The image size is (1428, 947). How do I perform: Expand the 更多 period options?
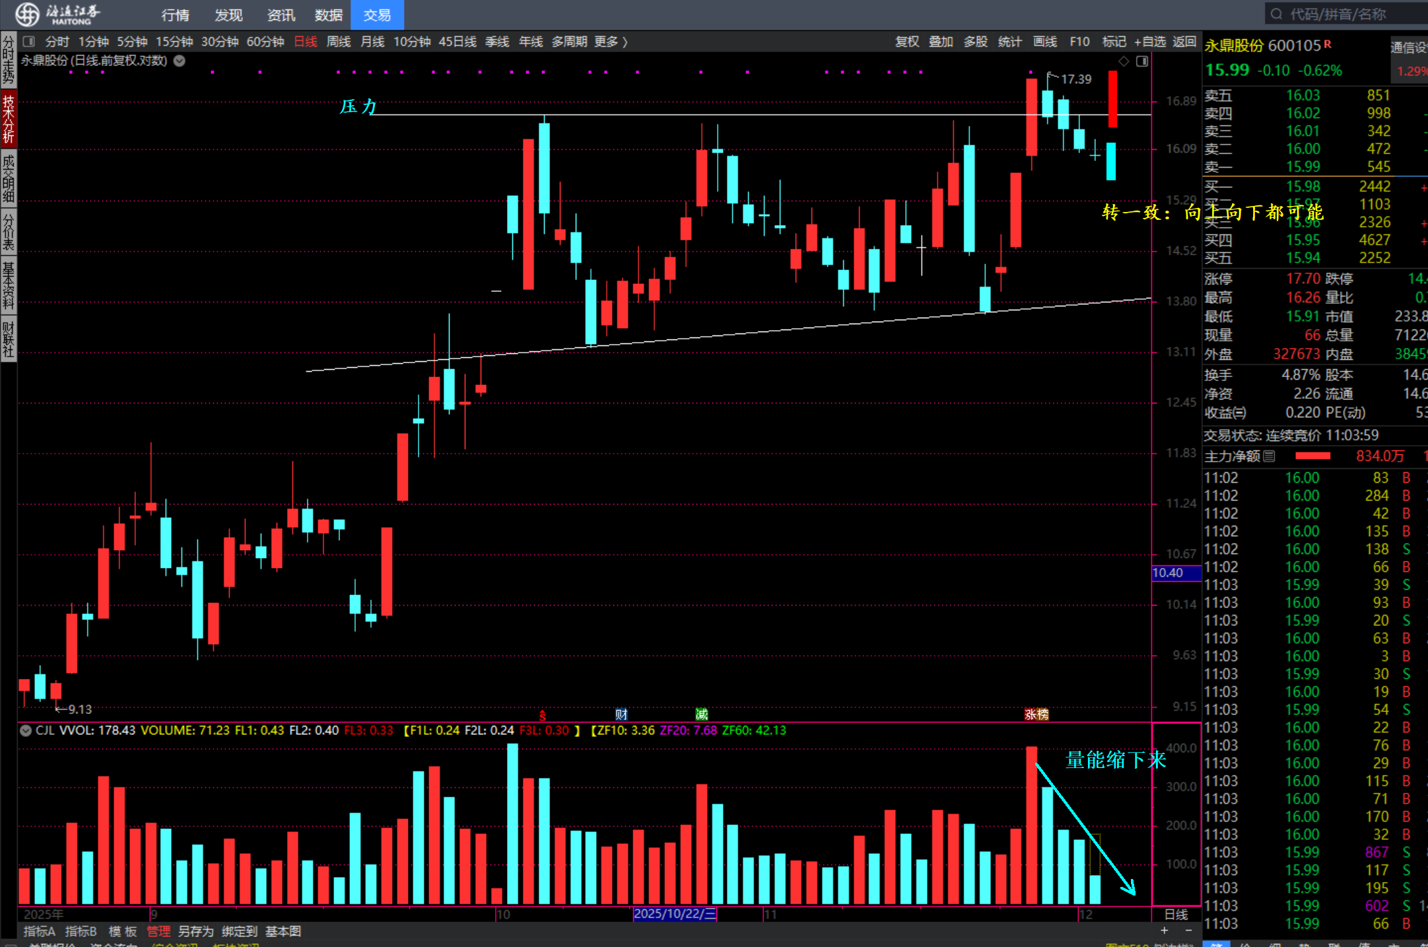[611, 42]
